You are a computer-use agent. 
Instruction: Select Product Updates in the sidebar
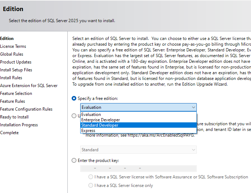pyautogui.click(x=16, y=62)
